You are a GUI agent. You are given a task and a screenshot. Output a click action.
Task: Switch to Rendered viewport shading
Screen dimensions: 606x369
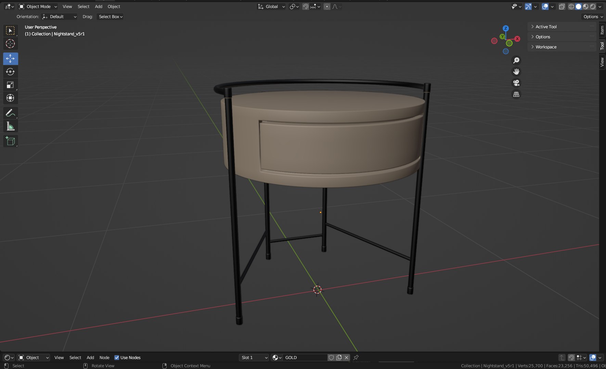(593, 6)
